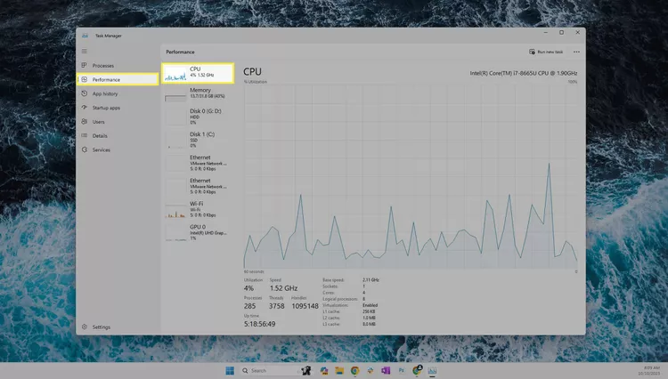Viewport: 668px width, 379px height.
Task: Click the 2.11 GHz base speed value
Action: pos(371,280)
